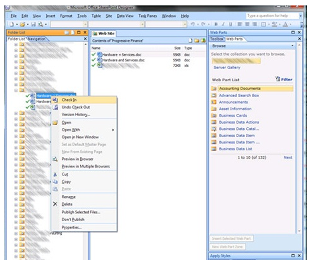Viewport: 313px width, 264px height.
Task: Toggle Italic formatting
Action: pyautogui.click(x=223, y=24)
